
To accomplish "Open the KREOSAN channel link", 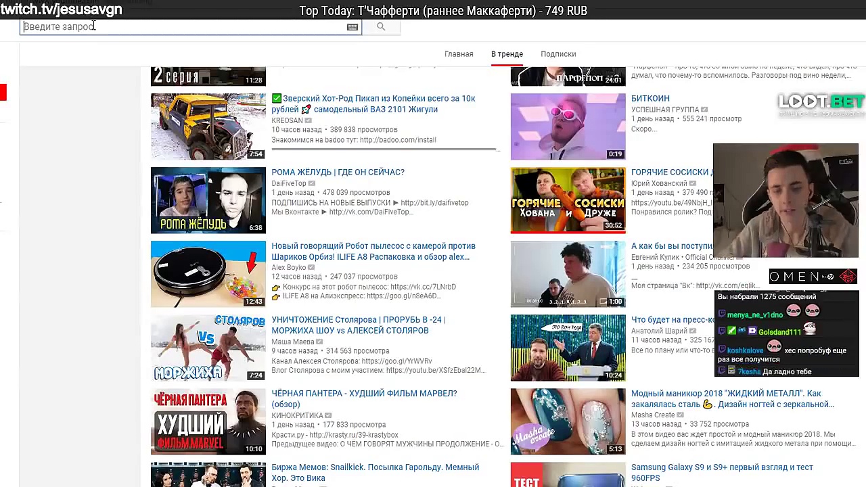I will [287, 120].
